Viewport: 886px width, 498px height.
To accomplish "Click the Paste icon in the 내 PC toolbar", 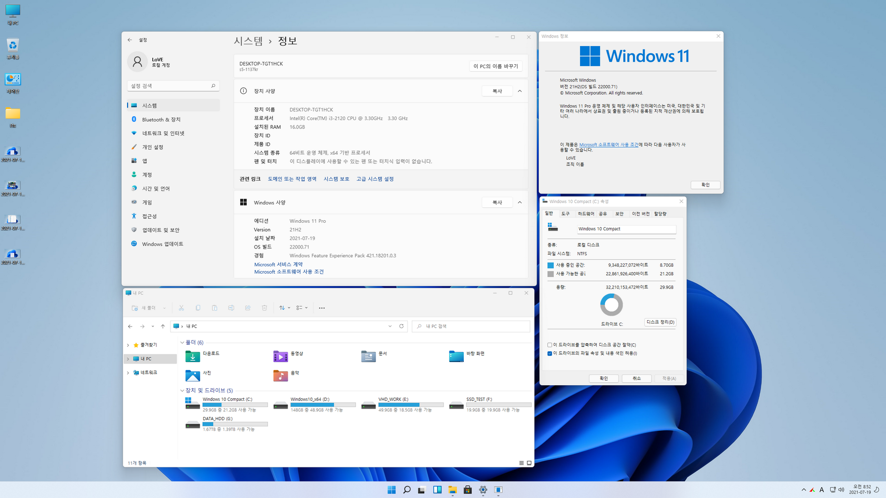I will (x=215, y=308).
